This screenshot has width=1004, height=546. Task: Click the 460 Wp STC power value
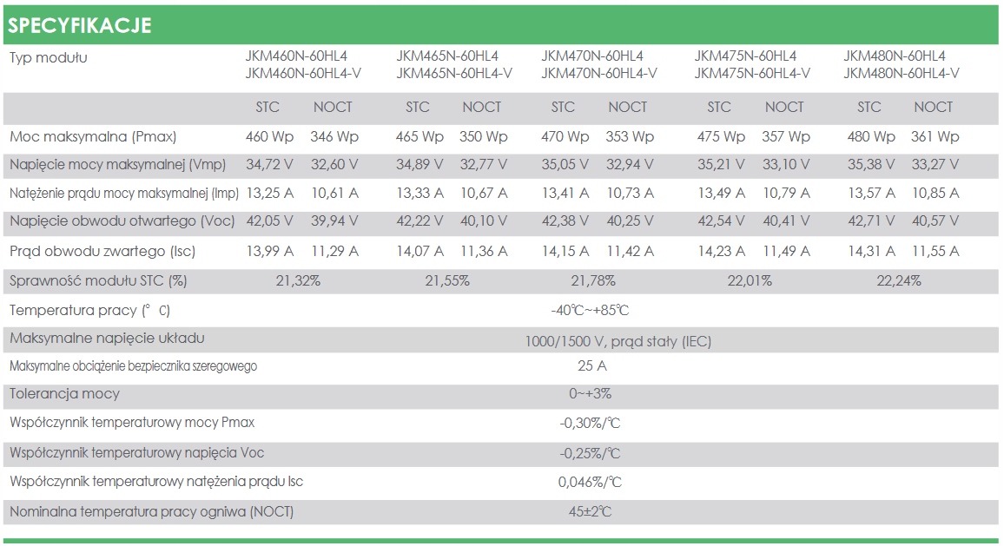click(x=269, y=136)
